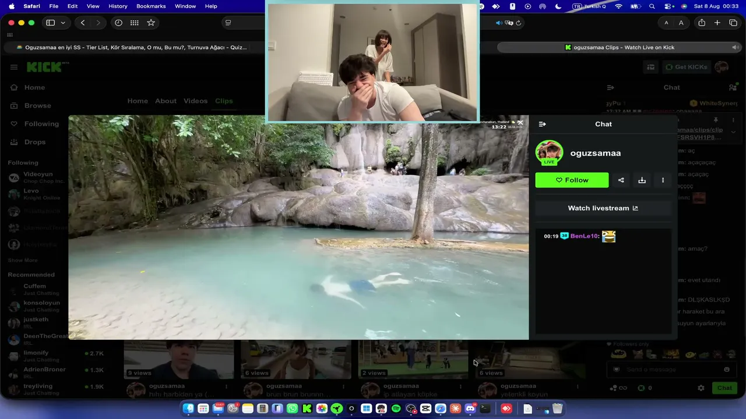The height and width of the screenshot is (419, 746).
Task: Open the Edit menu
Action: coord(72,6)
